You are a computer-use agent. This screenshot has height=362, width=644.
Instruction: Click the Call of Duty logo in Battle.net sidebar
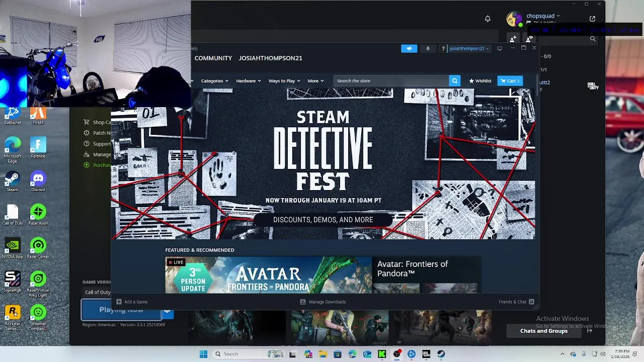(593, 86)
